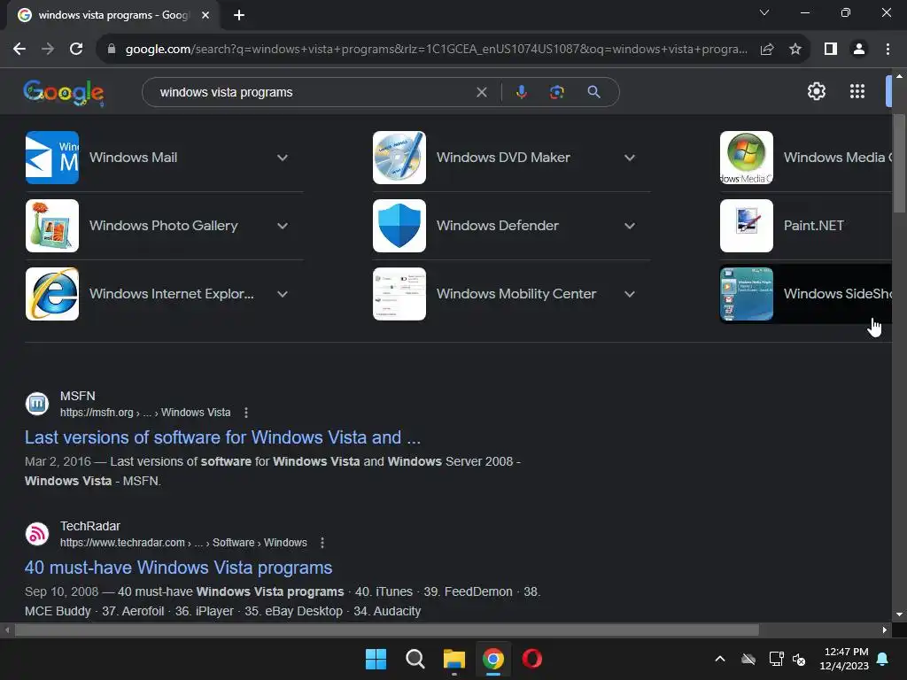Click the techradar.com breadcrumb URL
This screenshot has height=680, width=907.
(x=183, y=543)
